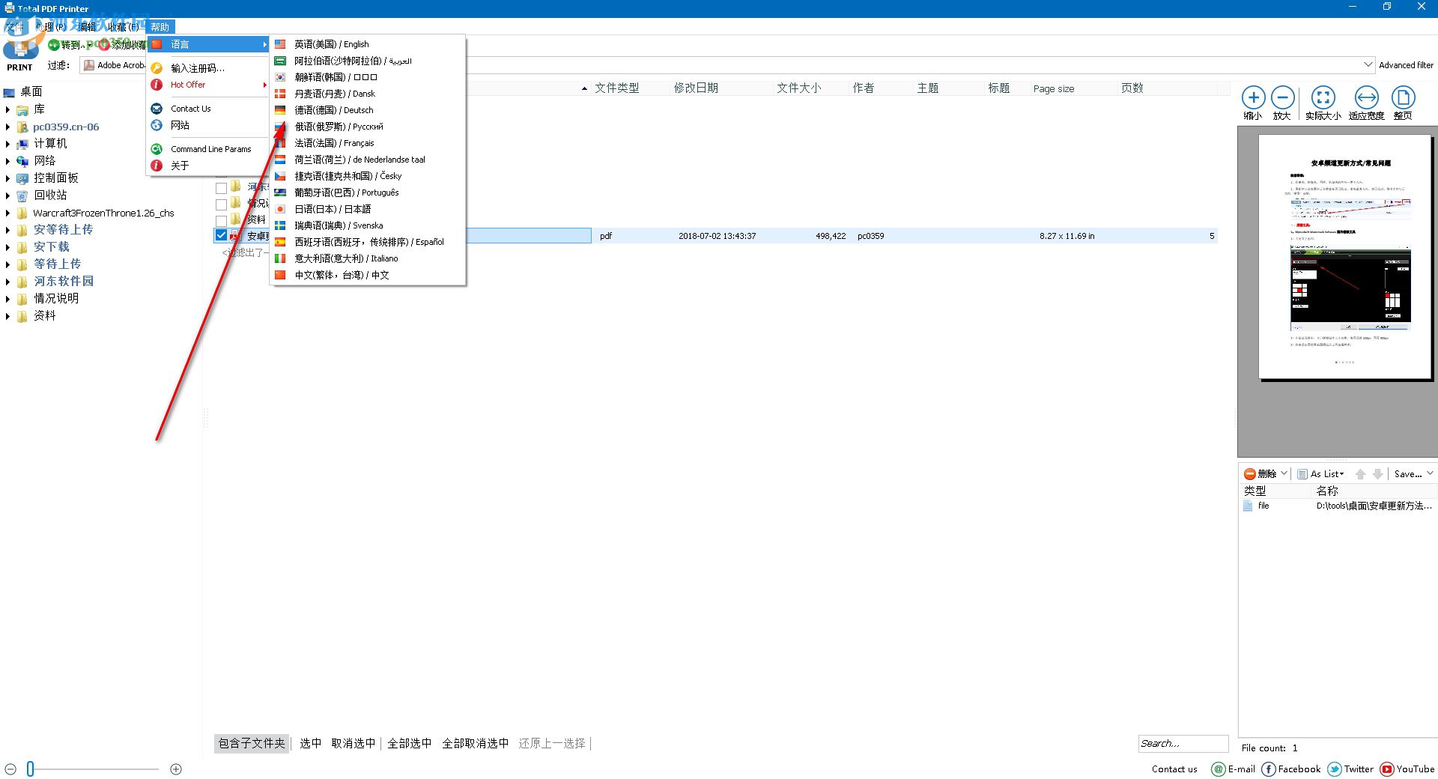Select the 缩小 zoom-out icon
The height and width of the screenshot is (779, 1438).
pyautogui.click(x=1255, y=98)
